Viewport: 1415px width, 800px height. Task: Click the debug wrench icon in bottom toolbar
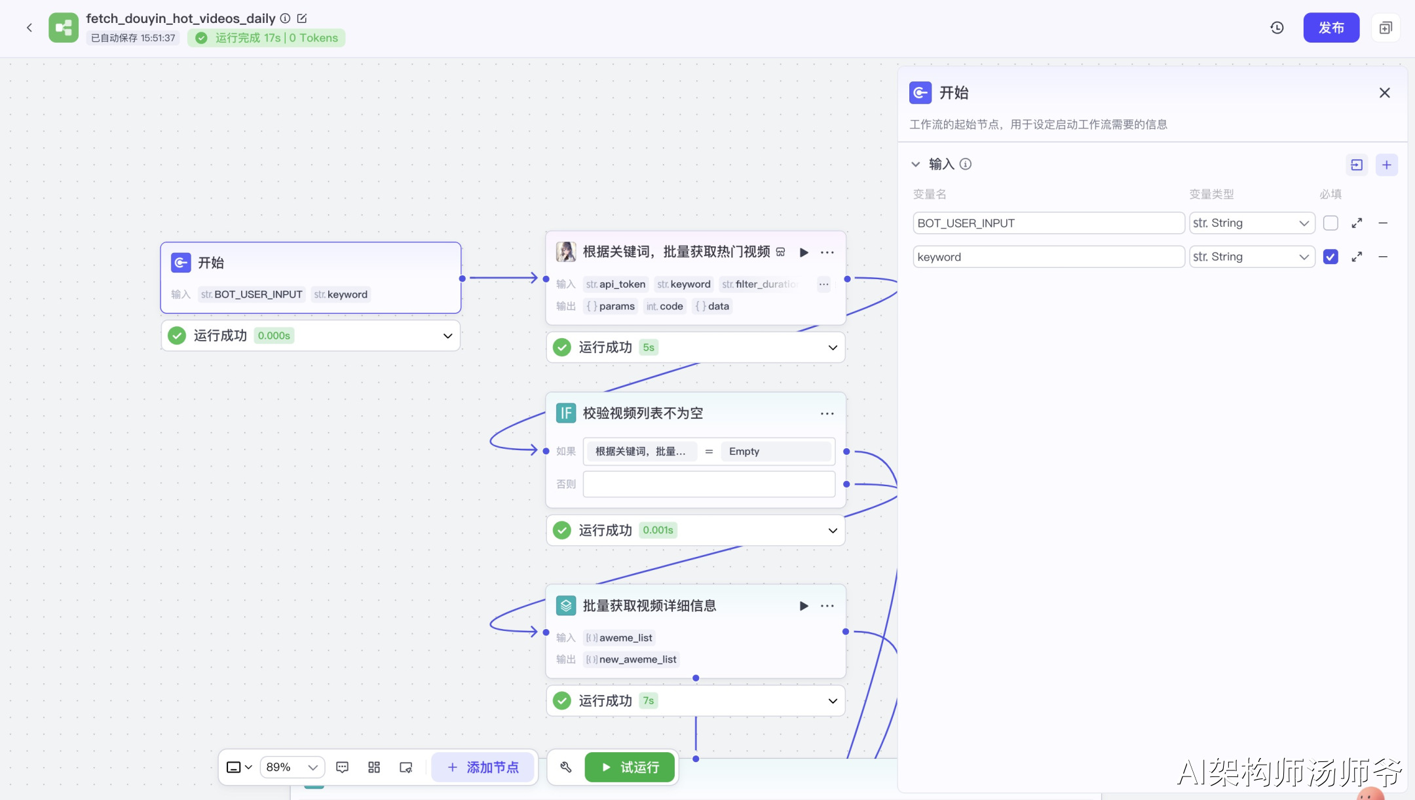click(566, 767)
